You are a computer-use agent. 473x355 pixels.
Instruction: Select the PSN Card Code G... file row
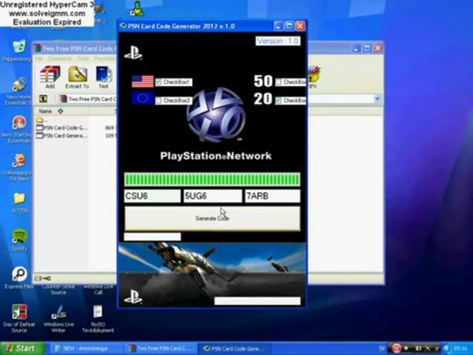62,128
